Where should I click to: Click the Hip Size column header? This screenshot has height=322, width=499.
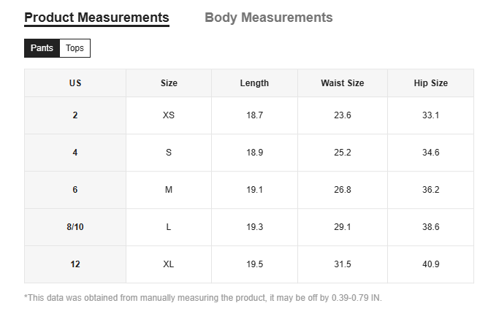click(x=430, y=83)
